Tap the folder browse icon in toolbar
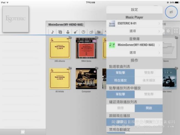This screenshot has height=135, width=180. coord(98,32)
